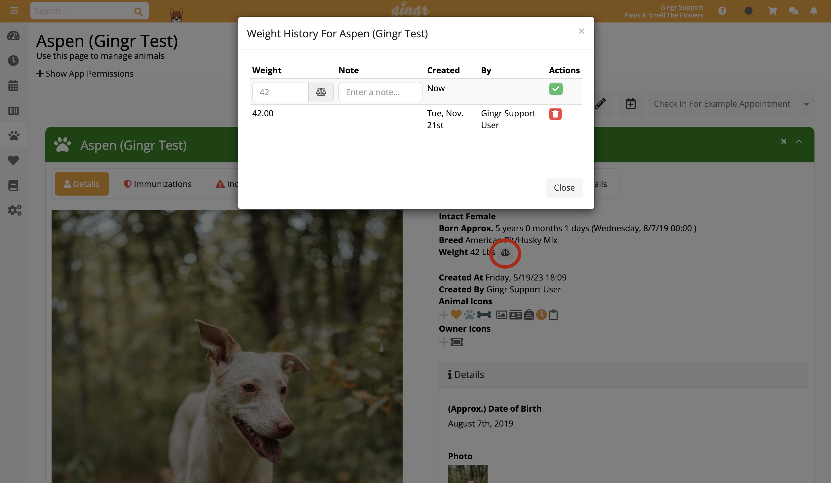The height and width of the screenshot is (483, 831).
Task: Click the search magnifier icon
Action: [138, 12]
